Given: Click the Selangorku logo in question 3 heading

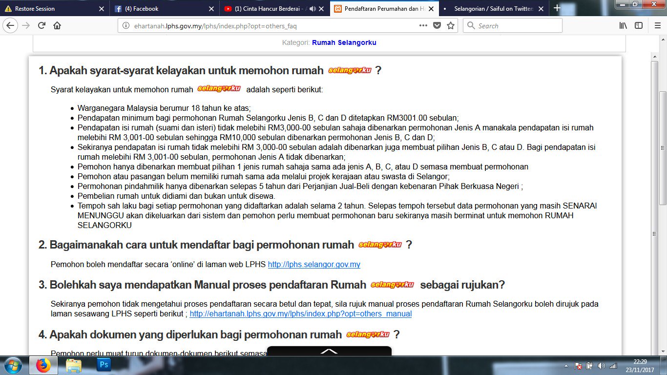Looking at the screenshot, I should coord(392,285).
